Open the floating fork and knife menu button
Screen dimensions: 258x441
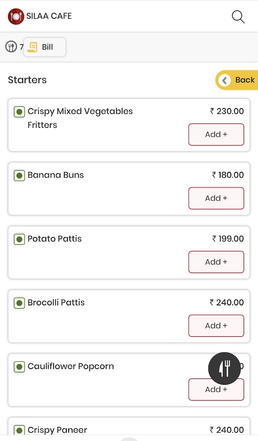click(224, 368)
